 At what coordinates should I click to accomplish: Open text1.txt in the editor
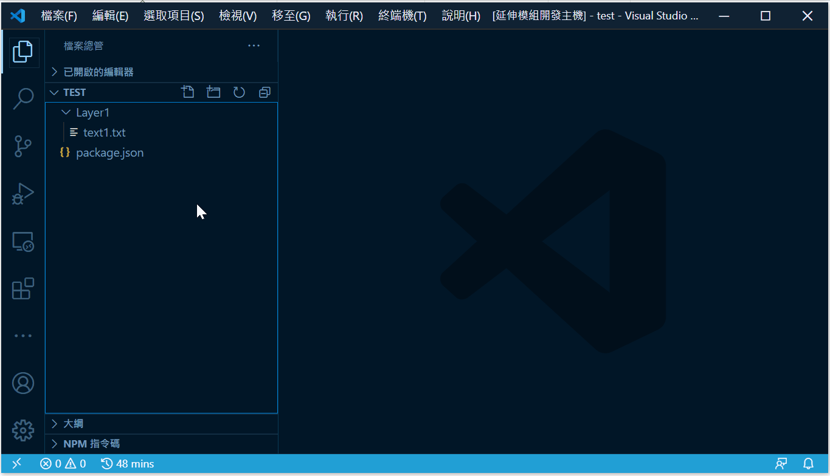click(161, 132)
